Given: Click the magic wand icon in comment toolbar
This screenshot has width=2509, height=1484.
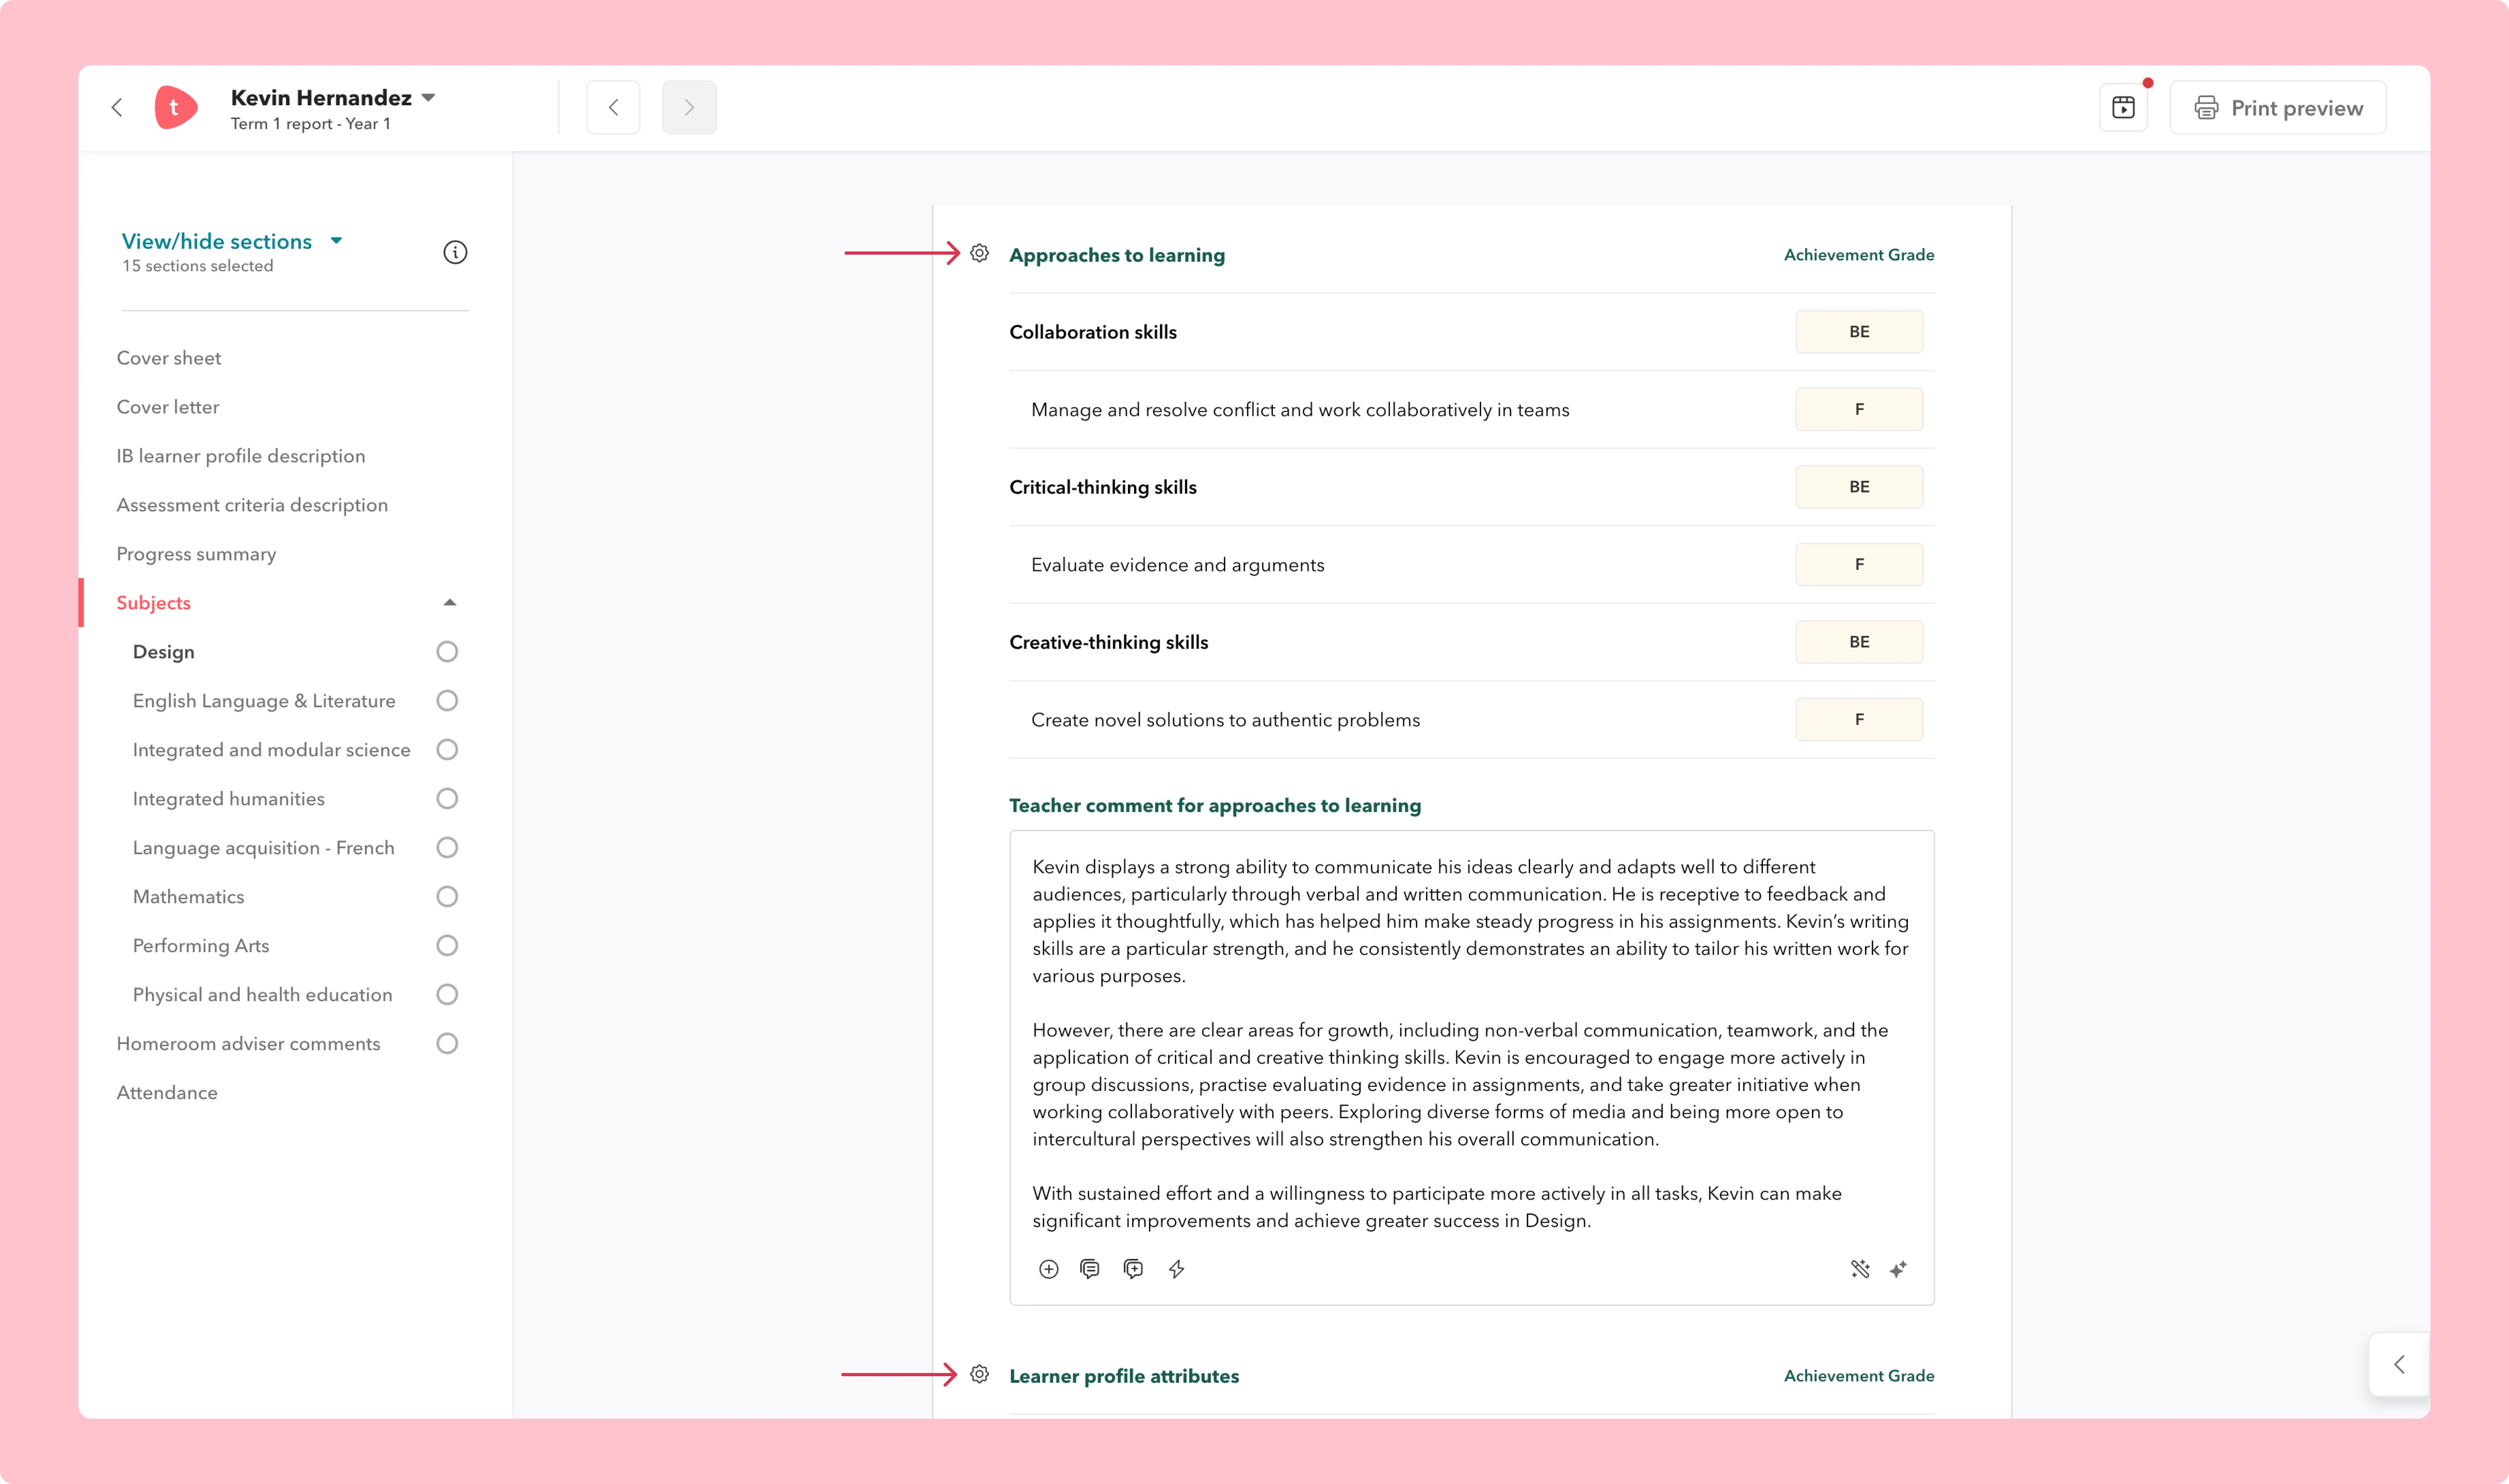Looking at the screenshot, I should pyautogui.click(x=1860, y=1269).
